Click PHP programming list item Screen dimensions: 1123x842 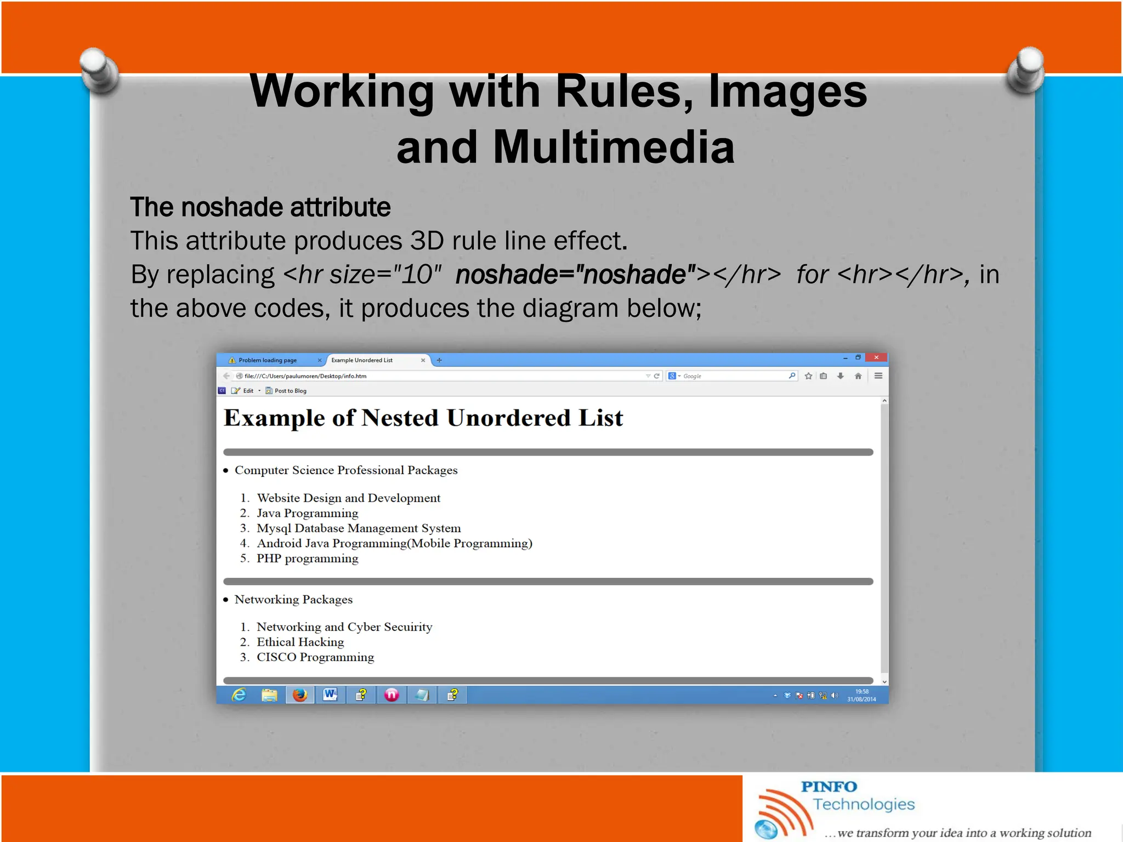(308, 559)
